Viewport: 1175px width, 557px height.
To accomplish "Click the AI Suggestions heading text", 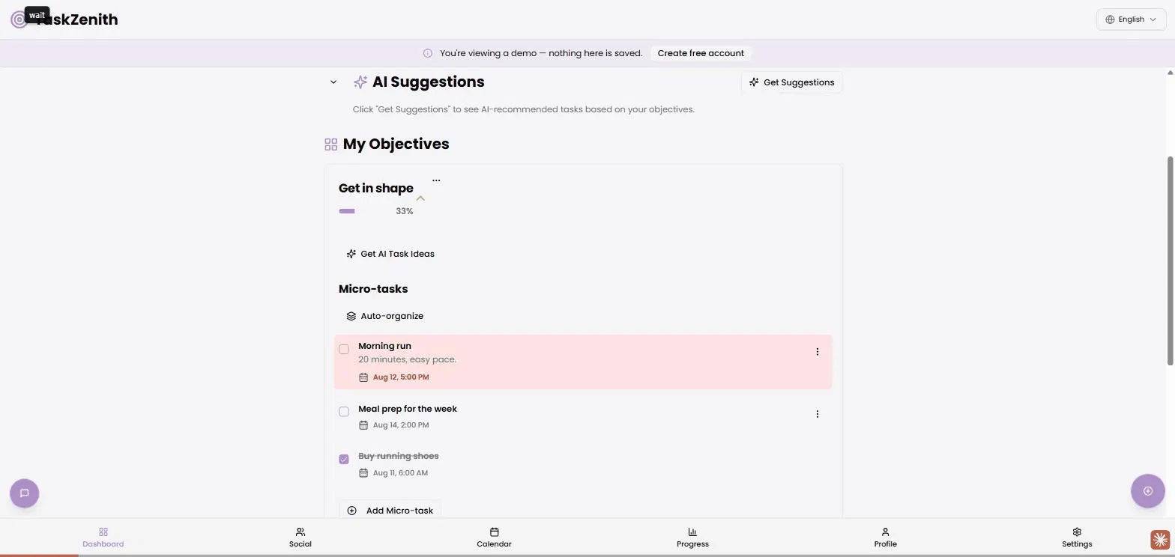I will [x=428, y=82].
